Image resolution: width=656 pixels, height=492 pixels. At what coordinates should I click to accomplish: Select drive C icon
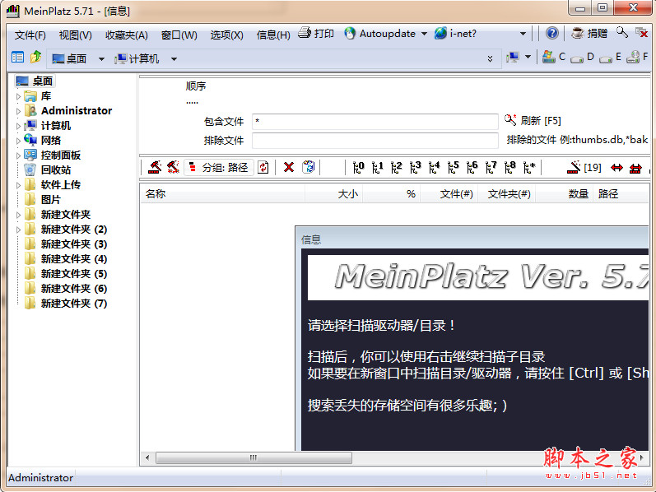548,57
